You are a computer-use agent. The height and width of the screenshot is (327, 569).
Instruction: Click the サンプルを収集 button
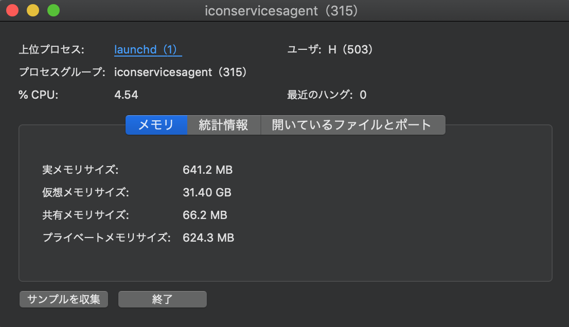64,299
